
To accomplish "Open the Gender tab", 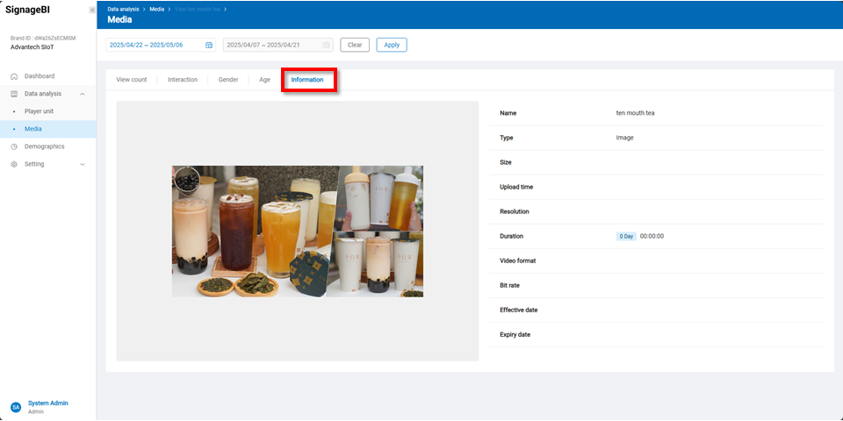I will click(x=228, y=80).
